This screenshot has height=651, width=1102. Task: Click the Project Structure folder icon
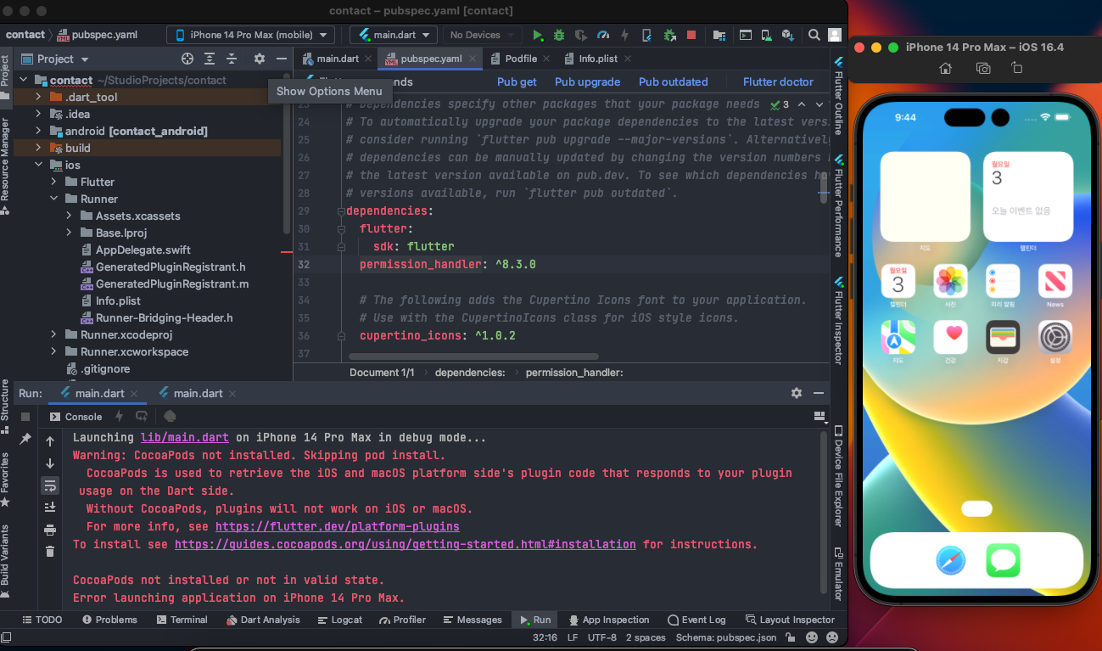tap(719, 35)
